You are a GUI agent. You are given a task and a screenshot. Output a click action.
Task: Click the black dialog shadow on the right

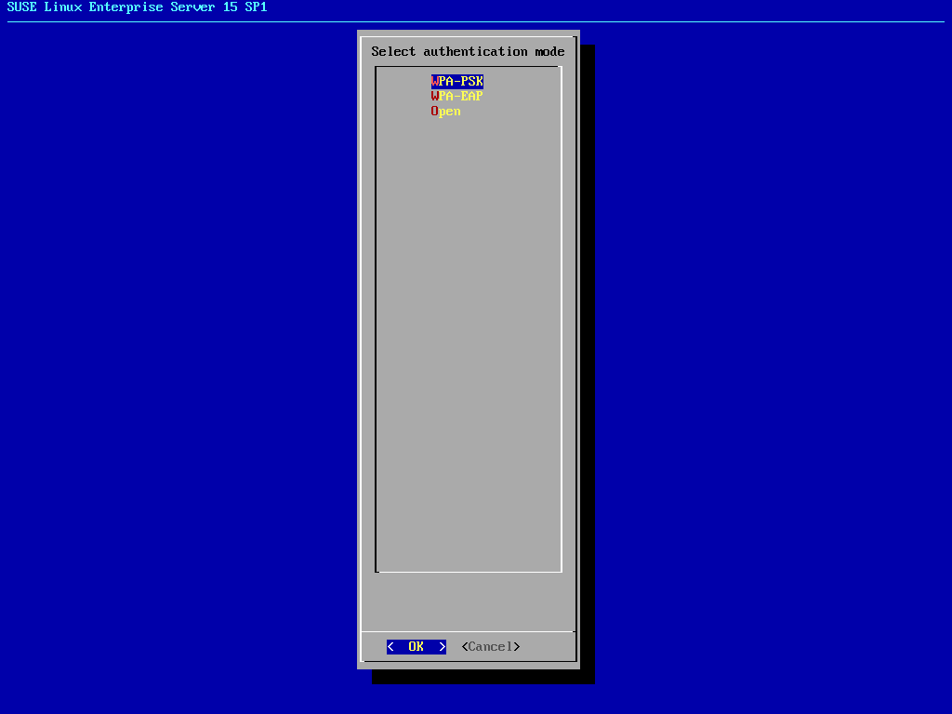point(587,372)
